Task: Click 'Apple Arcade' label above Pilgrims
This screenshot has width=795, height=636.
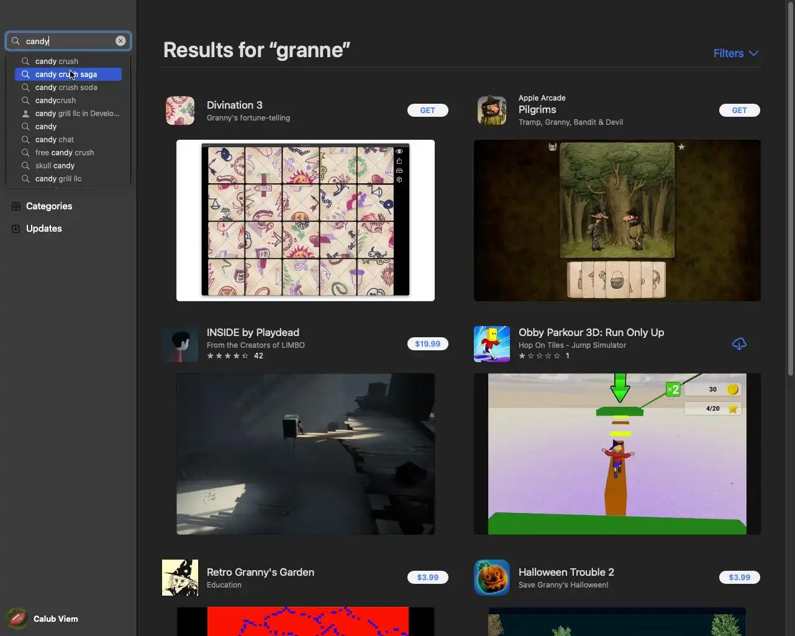Action: [542, 98]
